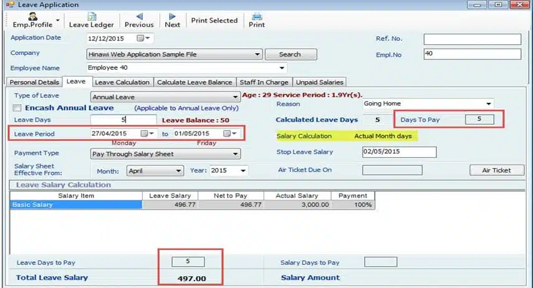This screenshot has width=533, height=288.
Task: Open Application Date calendar picker
Action: pyautogui.click(x=141, y=39)
